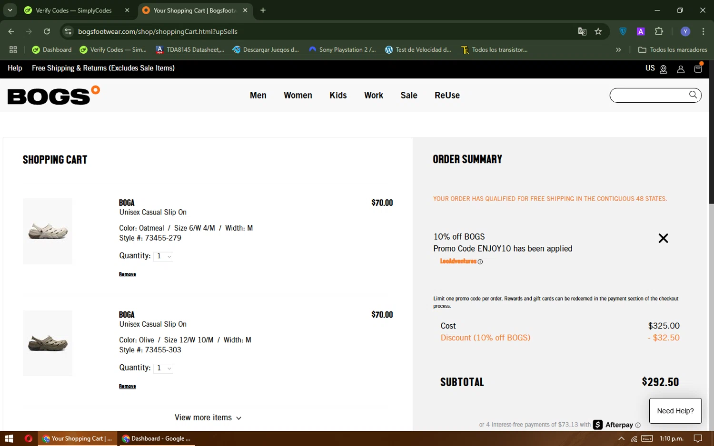
Task: Open the taskbar notifications icon
Action: pyautogui.click(x=698, y=438)
